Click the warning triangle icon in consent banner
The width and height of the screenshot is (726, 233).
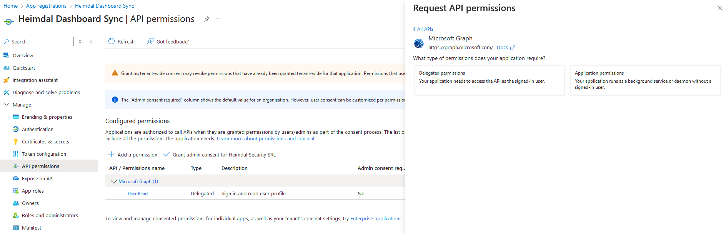point(115,73)
